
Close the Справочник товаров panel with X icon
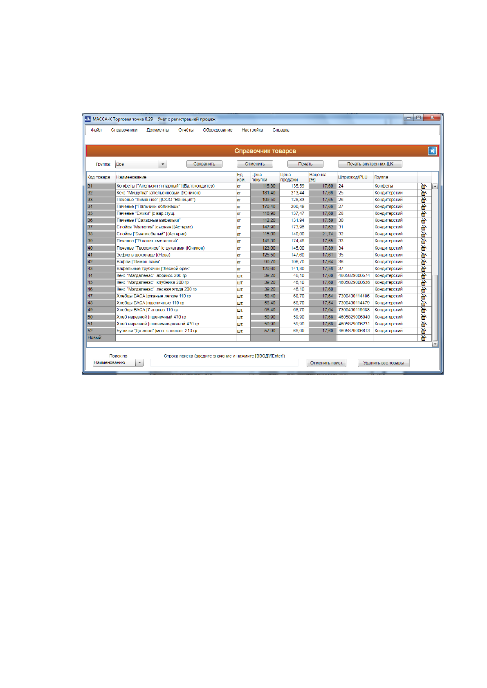[432, 151]
